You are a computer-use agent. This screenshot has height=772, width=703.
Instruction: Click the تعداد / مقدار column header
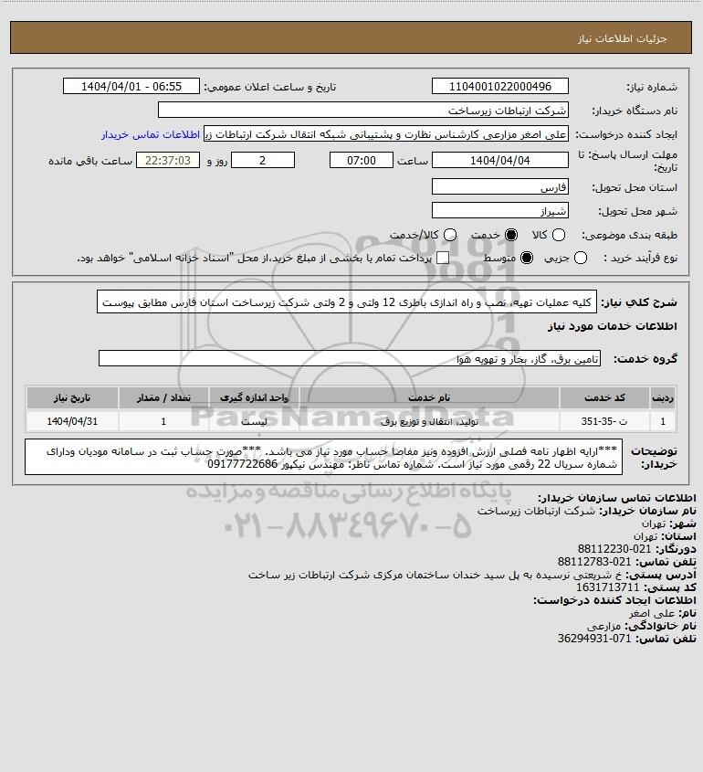coord(163,397)
